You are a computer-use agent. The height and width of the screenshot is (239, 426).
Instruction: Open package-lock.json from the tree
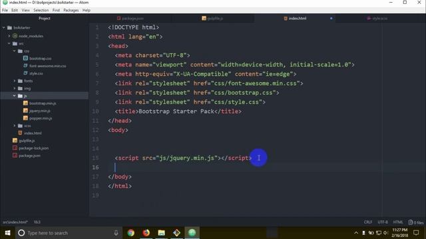pos(34,148)
